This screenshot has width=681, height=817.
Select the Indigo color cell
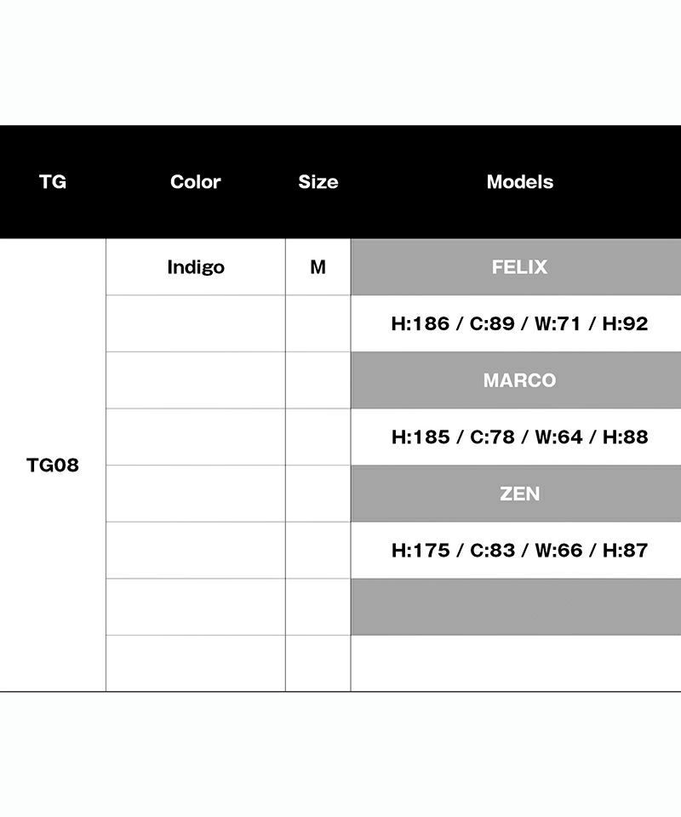pyautogui.click(x=195, y=267)
